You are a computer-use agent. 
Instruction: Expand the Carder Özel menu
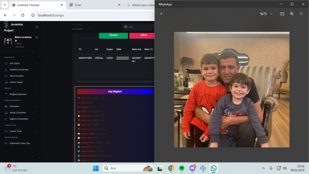[x=20, y=131]
